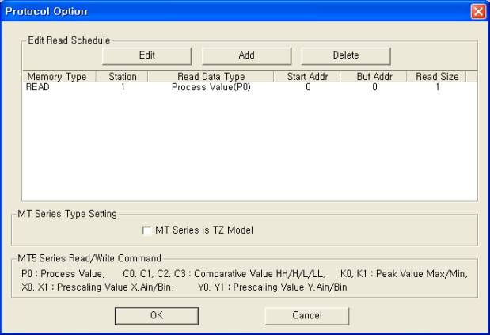The width and height of the screenshot is (490, 335).
Task: Sort by Memory Type column header
Action: click(x=56, y=77)
